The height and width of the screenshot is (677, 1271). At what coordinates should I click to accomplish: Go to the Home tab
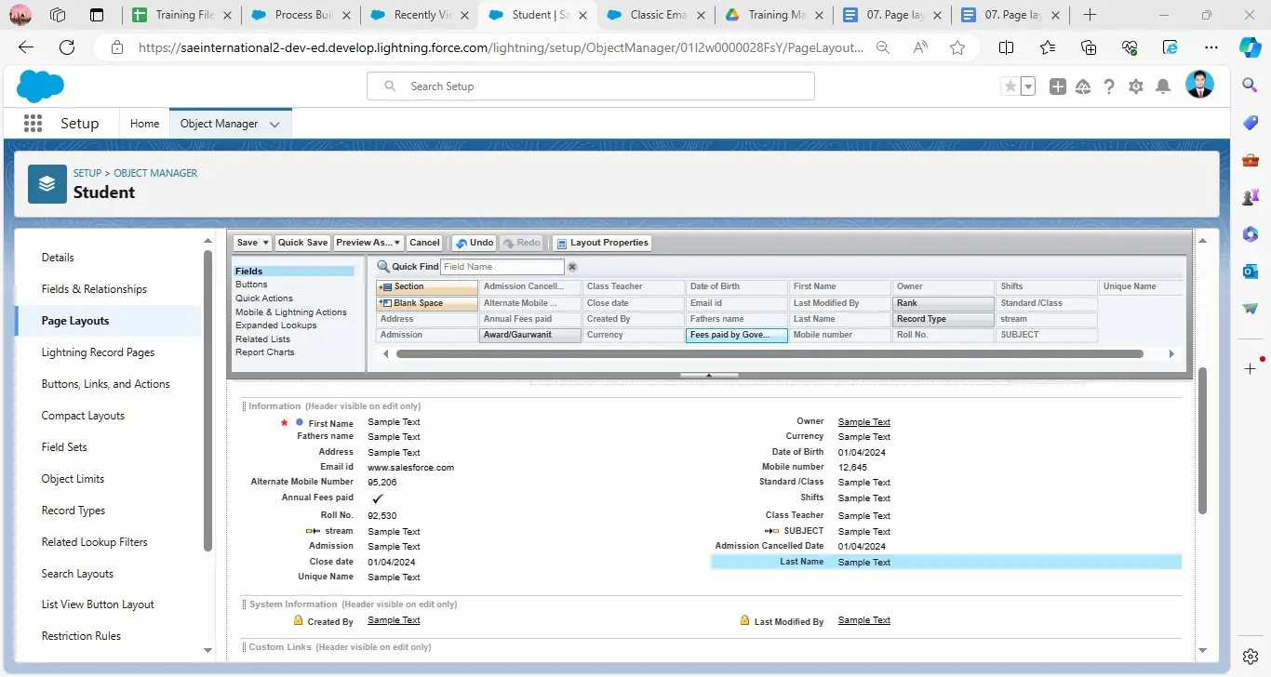[x=144, y=124]
